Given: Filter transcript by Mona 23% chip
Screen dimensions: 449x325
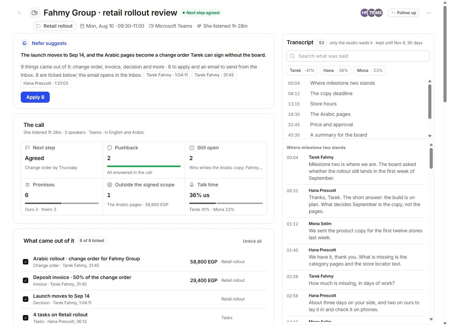Looking at the screenshot, I should 370,71.
